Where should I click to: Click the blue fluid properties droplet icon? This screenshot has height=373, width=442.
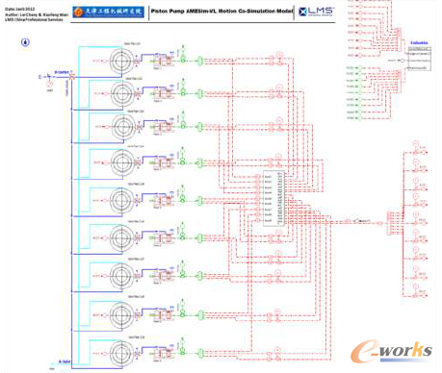[x=25, y=42]
